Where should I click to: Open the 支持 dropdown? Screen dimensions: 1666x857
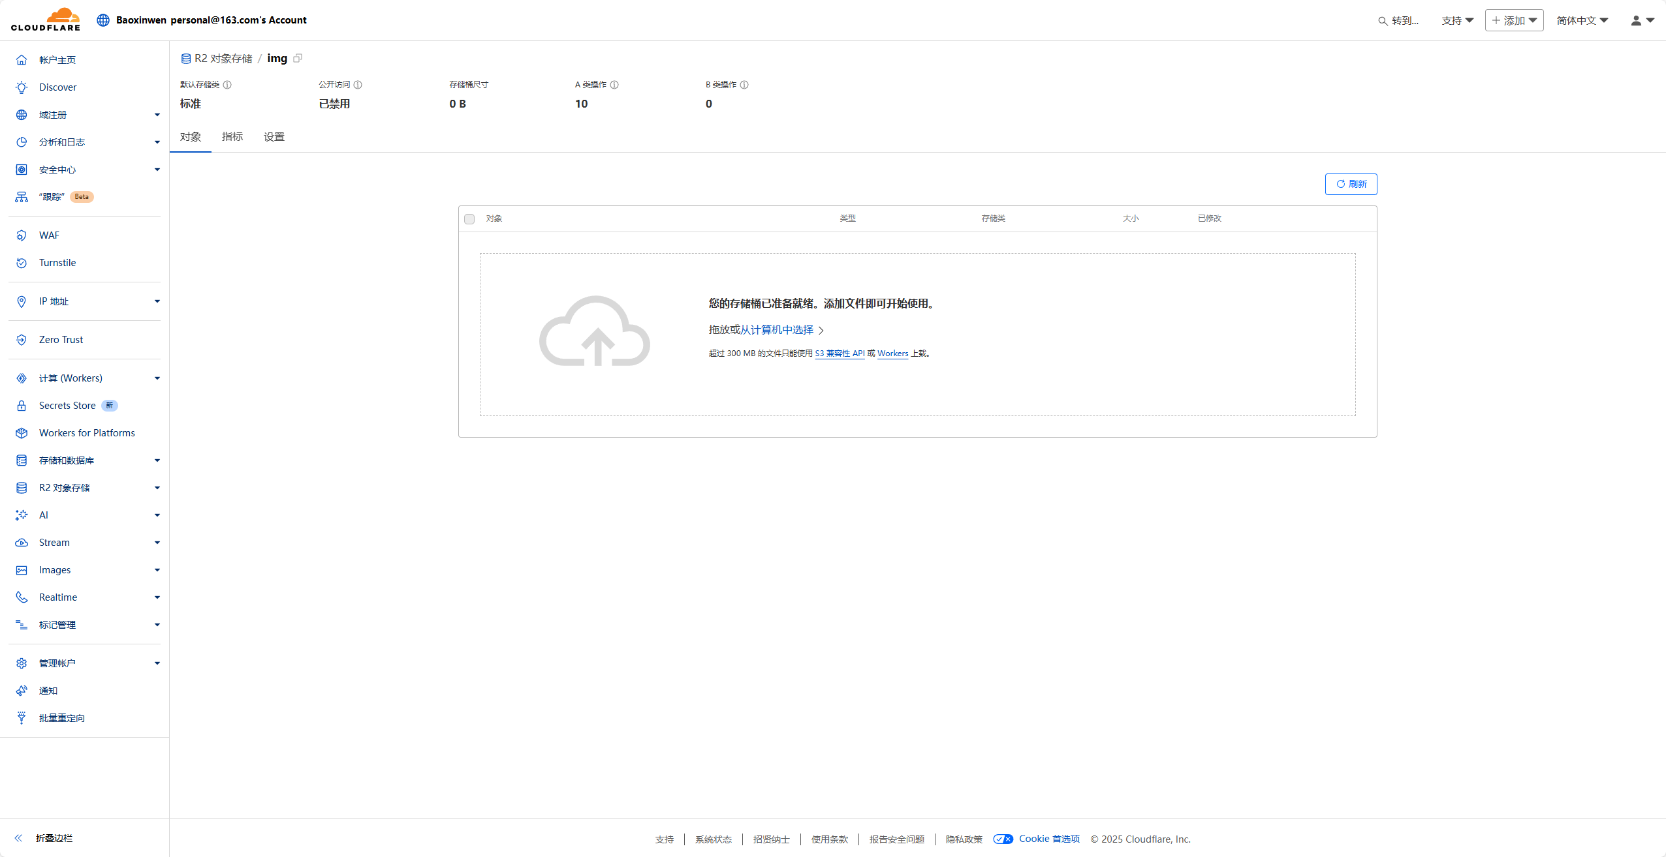[1458, 20]
